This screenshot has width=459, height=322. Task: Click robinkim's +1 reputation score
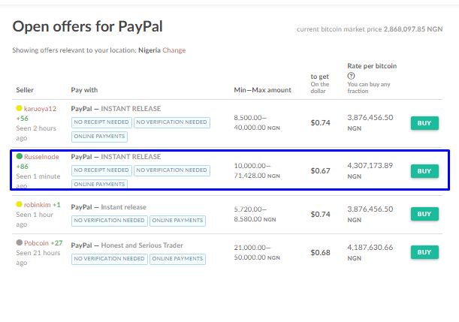point(56,205)
